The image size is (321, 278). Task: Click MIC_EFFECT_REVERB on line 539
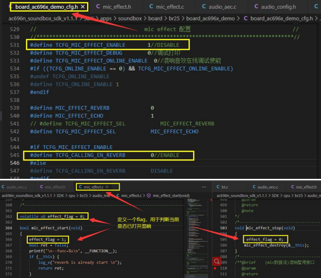[82, 108]
